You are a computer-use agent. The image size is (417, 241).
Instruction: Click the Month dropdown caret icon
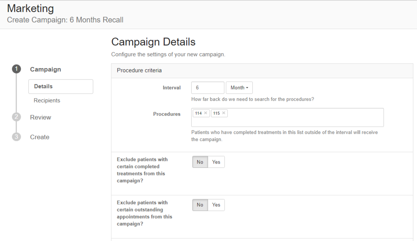click(247, 87)
